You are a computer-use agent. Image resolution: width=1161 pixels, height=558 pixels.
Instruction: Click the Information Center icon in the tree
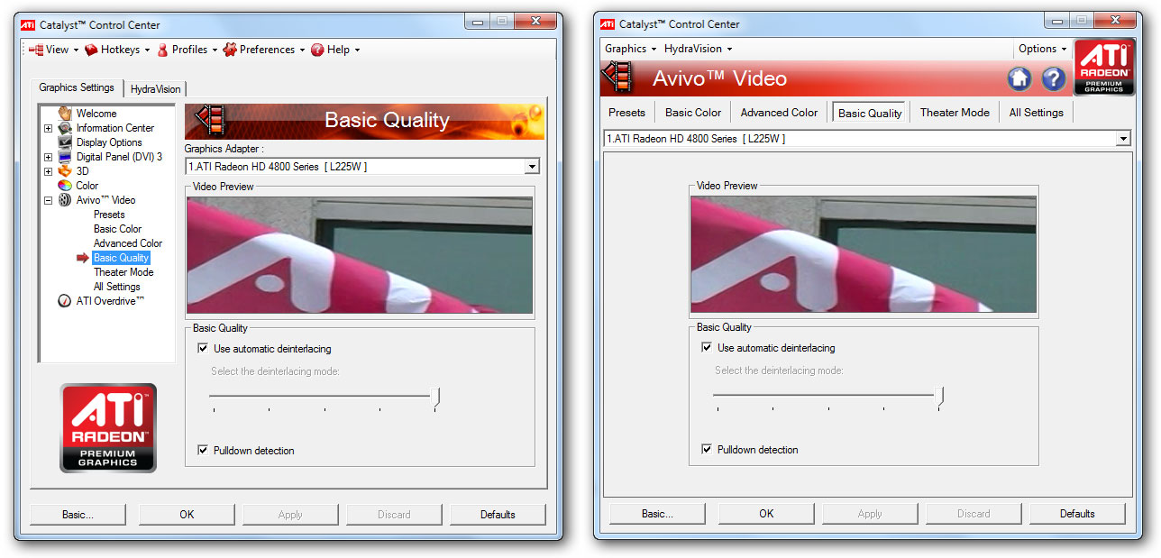[x=65, y=128]
